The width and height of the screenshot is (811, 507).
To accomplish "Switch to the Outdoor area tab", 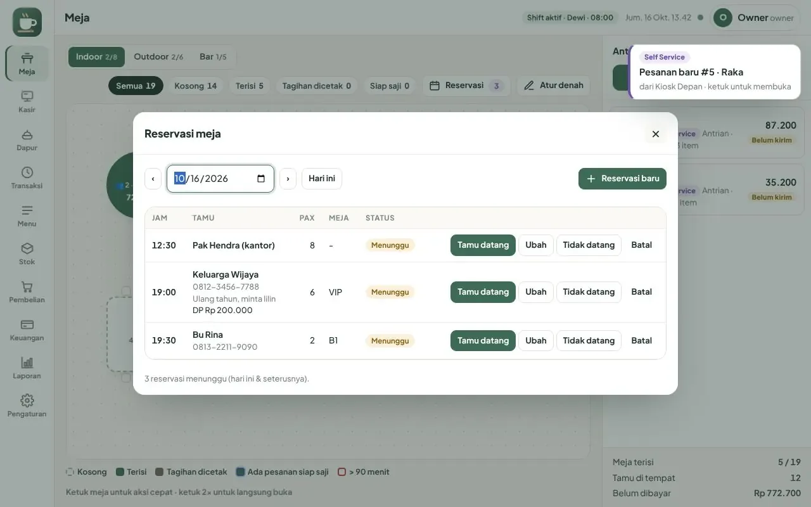I will pos(158,57).
